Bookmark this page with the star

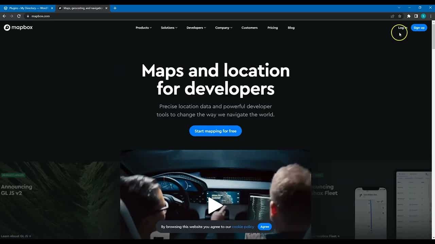pos(400,16)
